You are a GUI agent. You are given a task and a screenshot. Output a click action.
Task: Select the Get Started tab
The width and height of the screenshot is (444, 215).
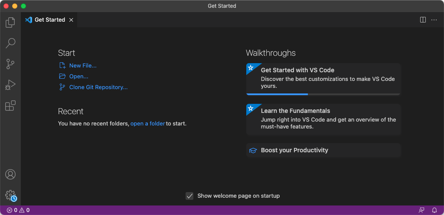coord(49,20)
